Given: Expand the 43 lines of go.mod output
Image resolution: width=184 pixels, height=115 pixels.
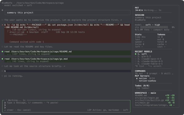Looking at the screenshot, I should tap(28, 61).
